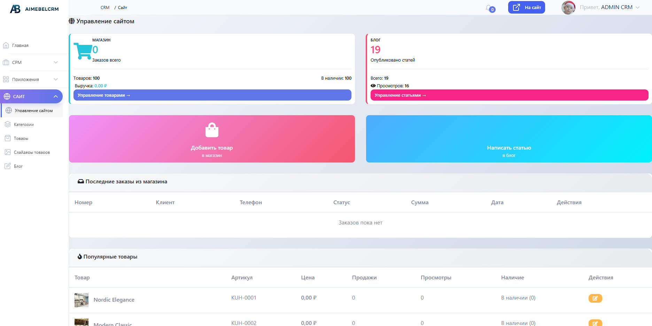Click the Написать статью tile
The image size is (652, 326).
pyautogui.click(x=509, y=139)
